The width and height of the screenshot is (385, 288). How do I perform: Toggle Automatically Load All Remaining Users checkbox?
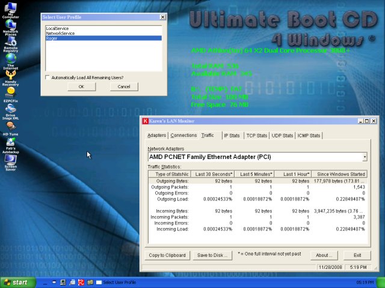point(48,77)
